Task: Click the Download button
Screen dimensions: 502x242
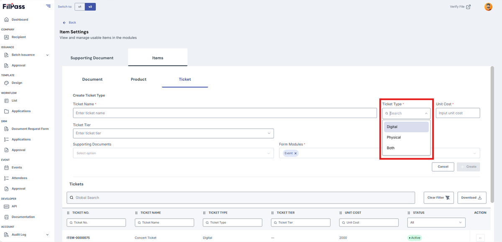Action: pyautogui.click(x=472, y=198)
